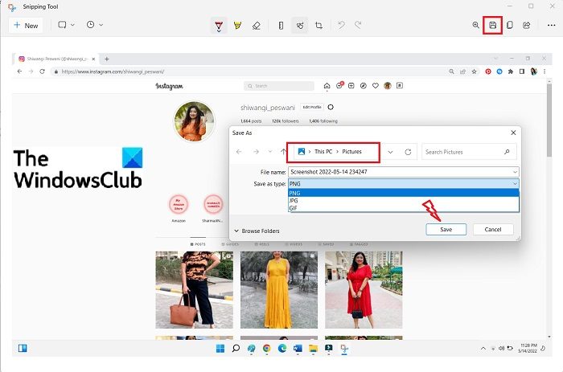Image resolution: width=563 pixels, height=372 pixels.
Task: Collapse the Save as type dropdown
Action: click(x=515, y=184)
